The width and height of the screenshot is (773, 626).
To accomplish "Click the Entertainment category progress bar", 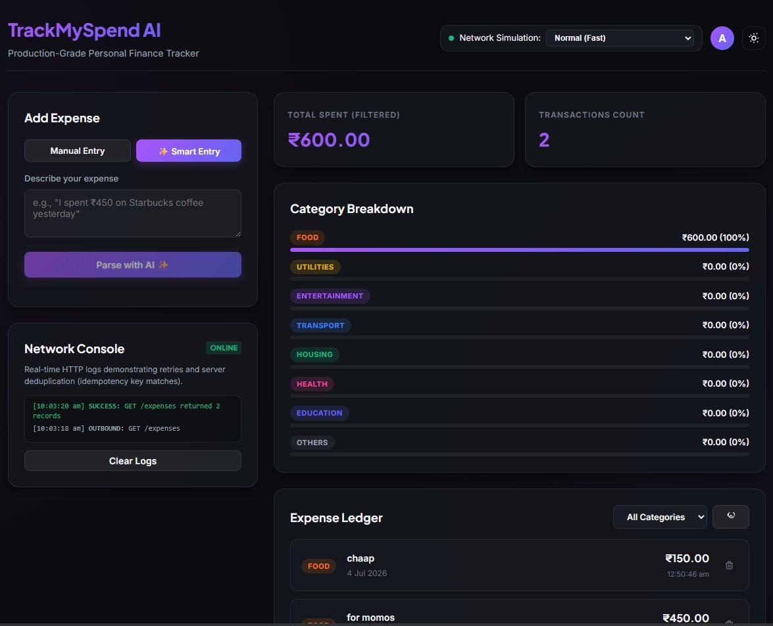I will (x=520, y=308).
